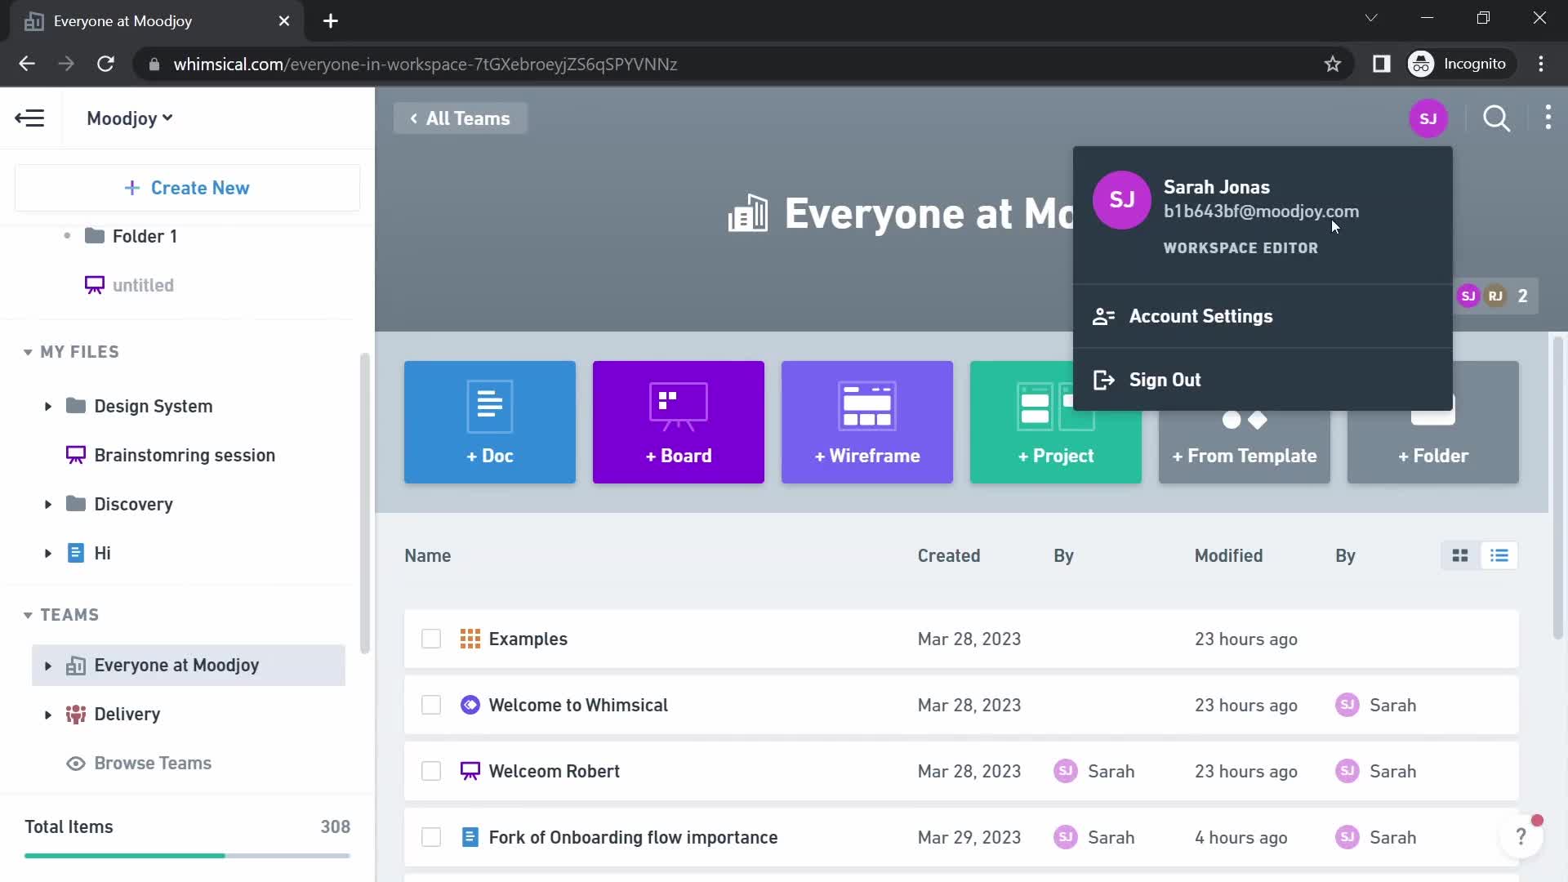This screenshot has width=1568, height=882.
Task: Click the main content vertical scrollbar
Action: point(1557,488)
